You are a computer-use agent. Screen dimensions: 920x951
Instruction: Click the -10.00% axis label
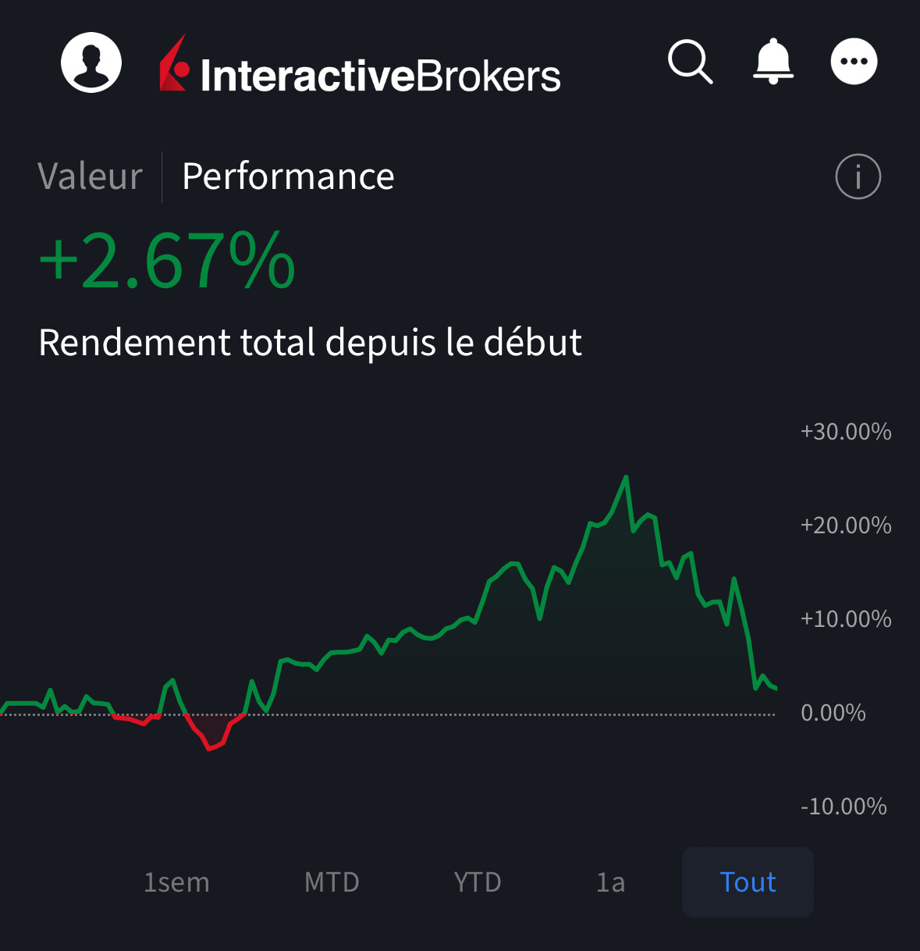tap(844, 807)
